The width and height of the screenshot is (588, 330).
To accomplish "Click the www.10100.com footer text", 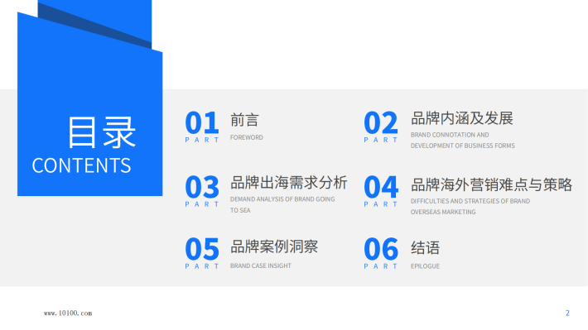I will coord(68,313).
